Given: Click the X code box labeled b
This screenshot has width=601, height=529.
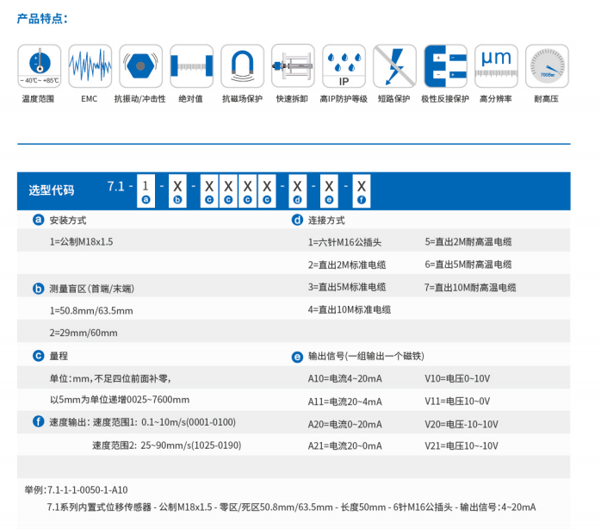Looking at the screenshot, I should [177, 187].
